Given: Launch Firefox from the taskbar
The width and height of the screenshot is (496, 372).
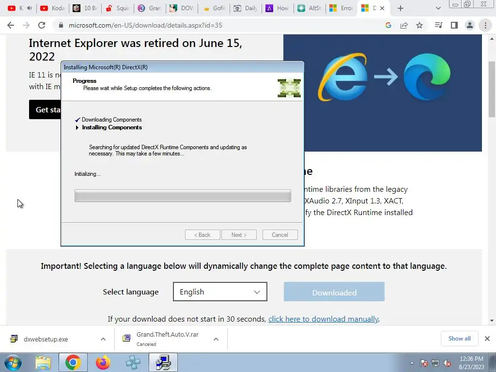Looking at the screenshot, I should (103, 362).
